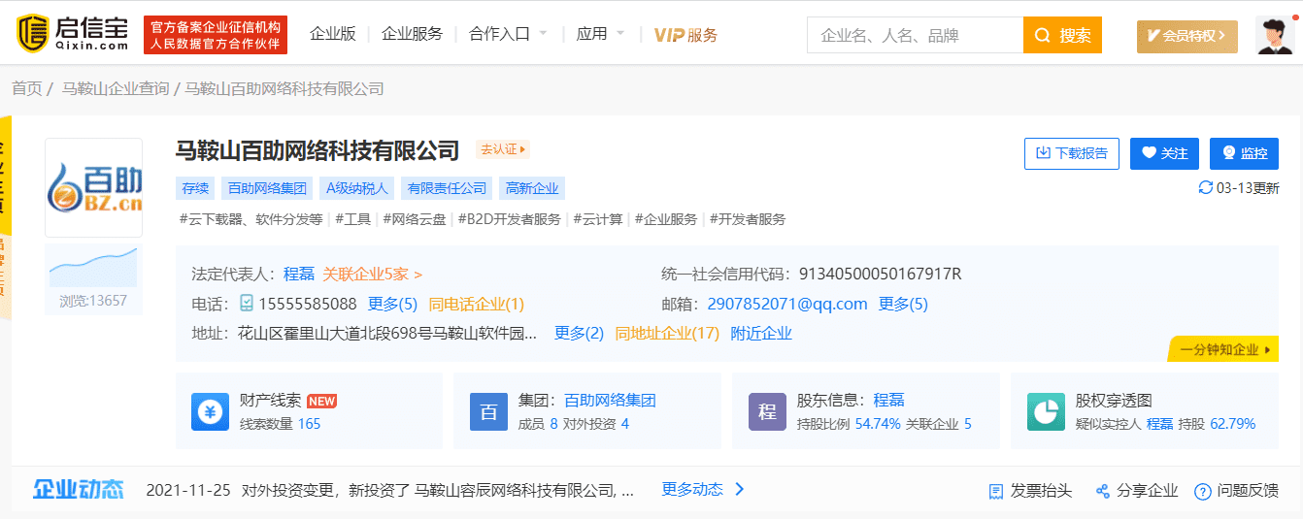Open the 2021-11-25 对外投资变更 news item
Screen dimensions: 1303x519
pos(389,490)
